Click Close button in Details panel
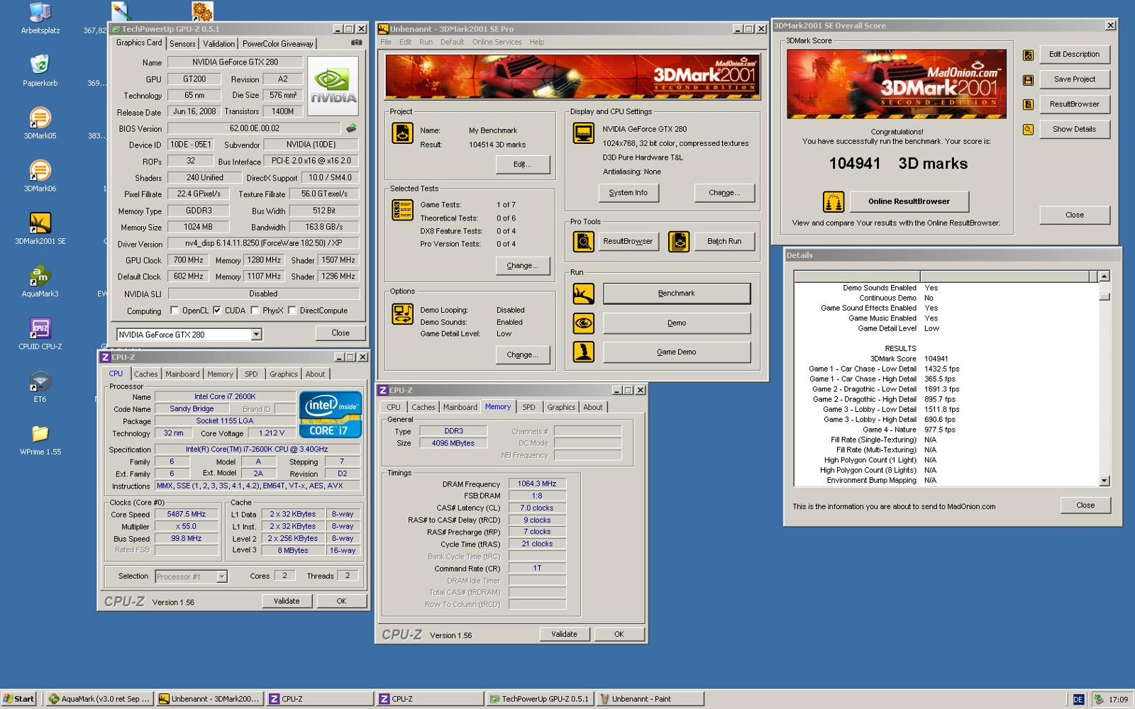 [x=1085, y=506]
